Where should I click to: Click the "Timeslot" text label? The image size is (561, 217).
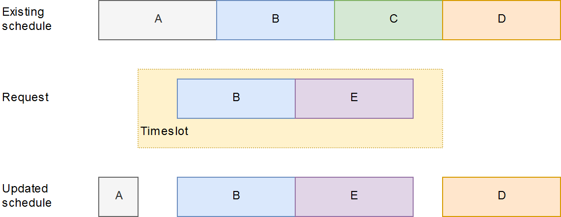[x=165, y=132]
